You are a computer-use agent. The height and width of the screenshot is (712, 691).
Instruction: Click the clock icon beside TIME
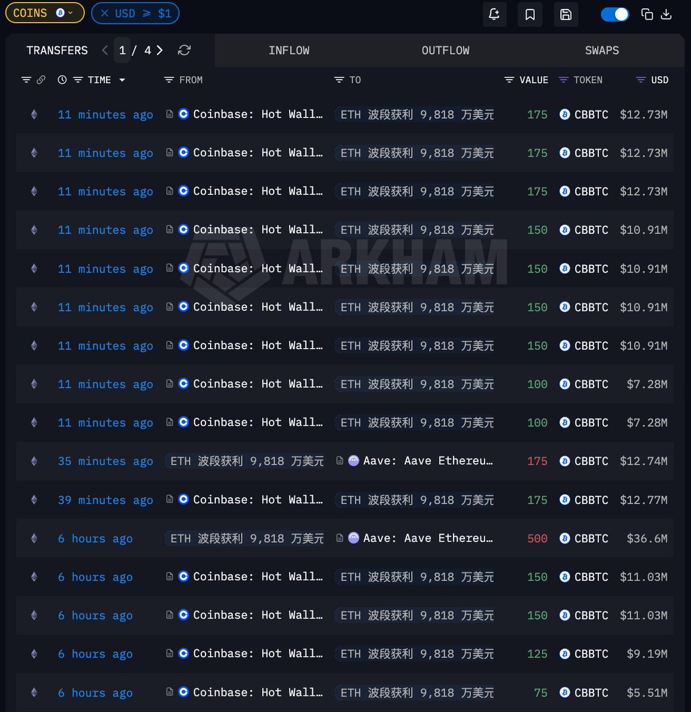coord(62,80)
